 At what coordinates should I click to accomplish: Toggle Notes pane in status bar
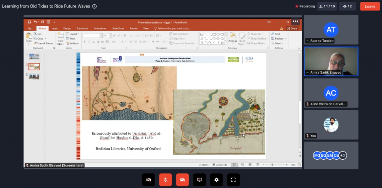point(204,165)
